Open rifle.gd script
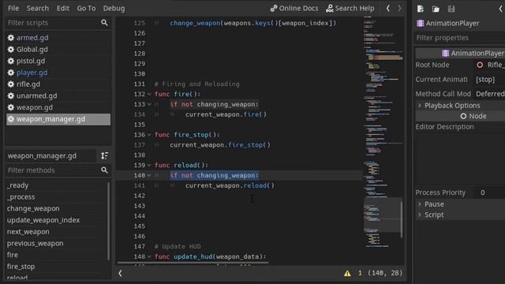The image size is (505, 284). [28, 84]
